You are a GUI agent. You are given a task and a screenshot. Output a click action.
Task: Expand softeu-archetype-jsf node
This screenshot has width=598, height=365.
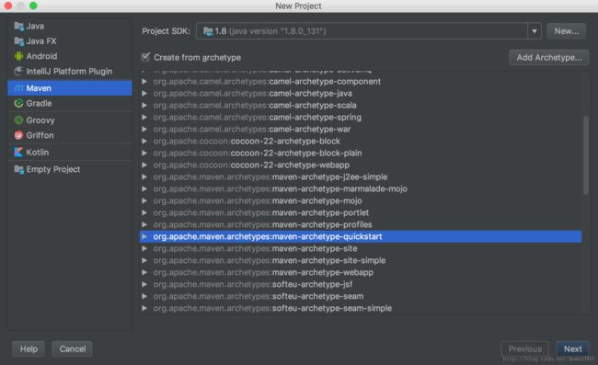[x=144, y=284]
